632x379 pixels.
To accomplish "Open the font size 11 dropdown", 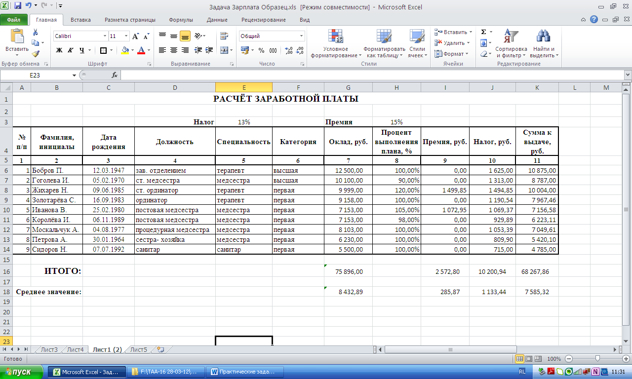I will tap(127, 36).
